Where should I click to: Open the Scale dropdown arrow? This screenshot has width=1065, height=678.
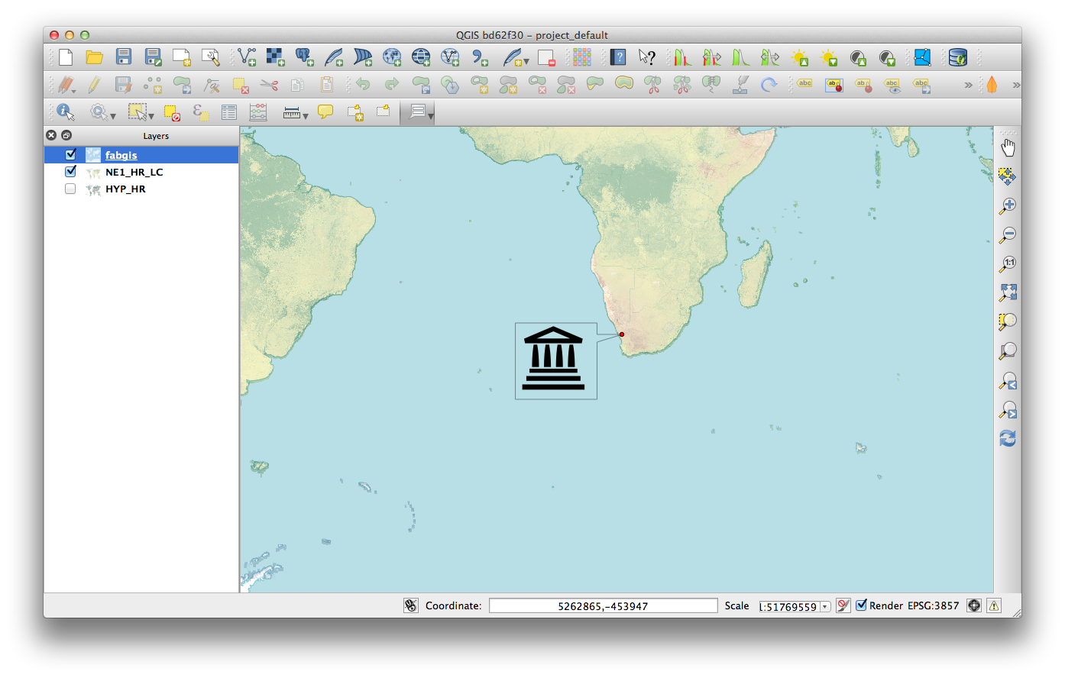point(825,607)
